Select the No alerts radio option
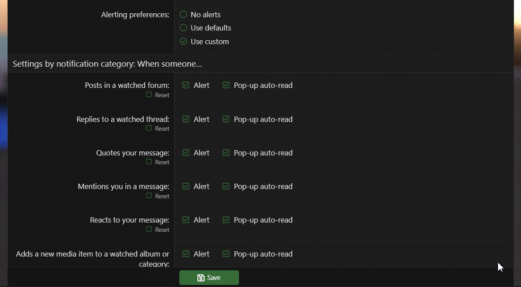The image size is (521, 287). pyautogui.click(x=184, y=15)
